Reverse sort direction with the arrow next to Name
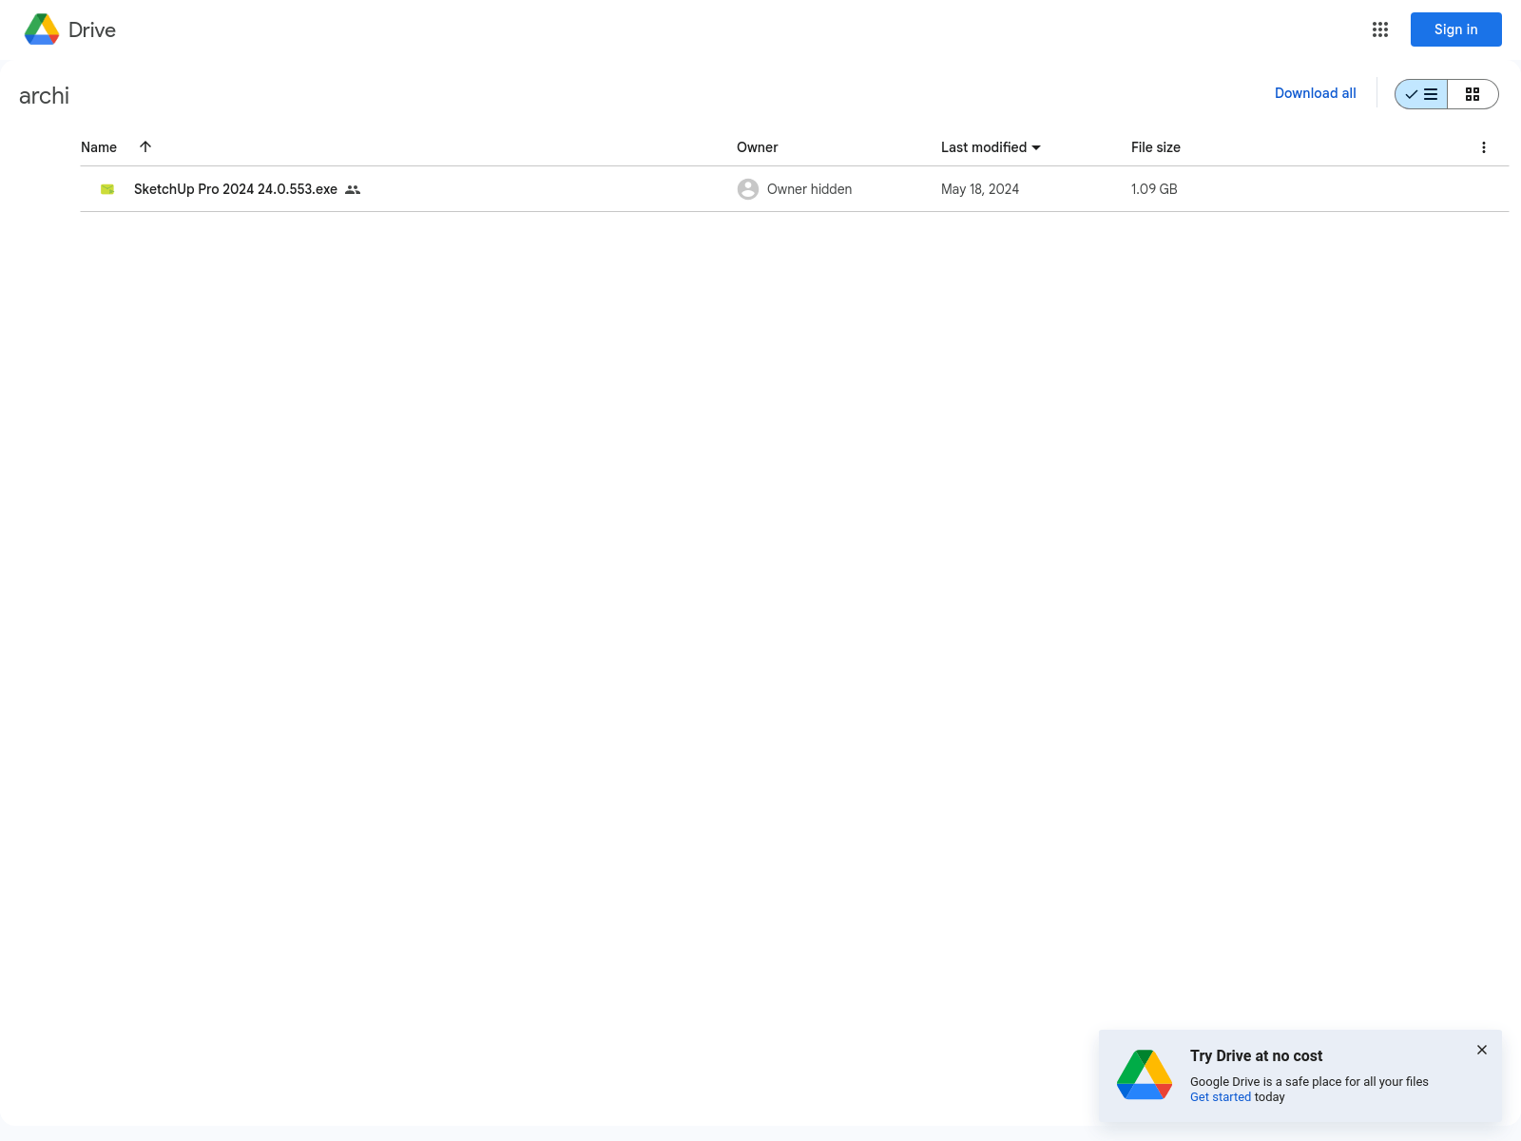The image size is (1521, 1141). click(145, 146)
